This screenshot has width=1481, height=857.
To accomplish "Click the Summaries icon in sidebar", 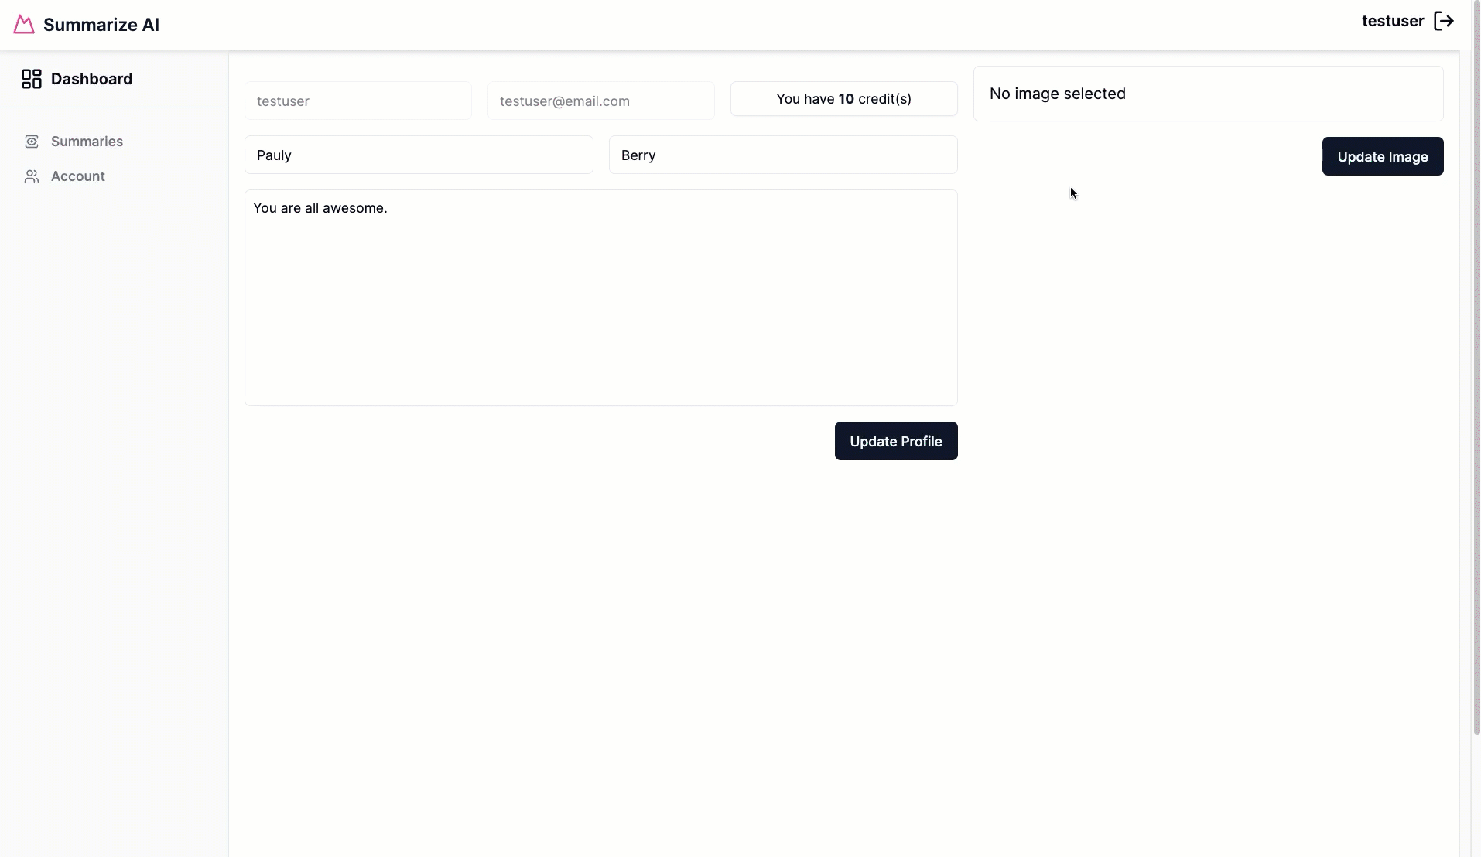I will coord(32,142).
